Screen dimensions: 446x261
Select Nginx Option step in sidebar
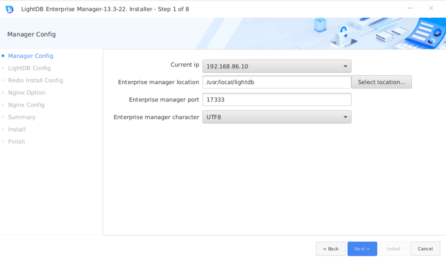click(27, 92)
